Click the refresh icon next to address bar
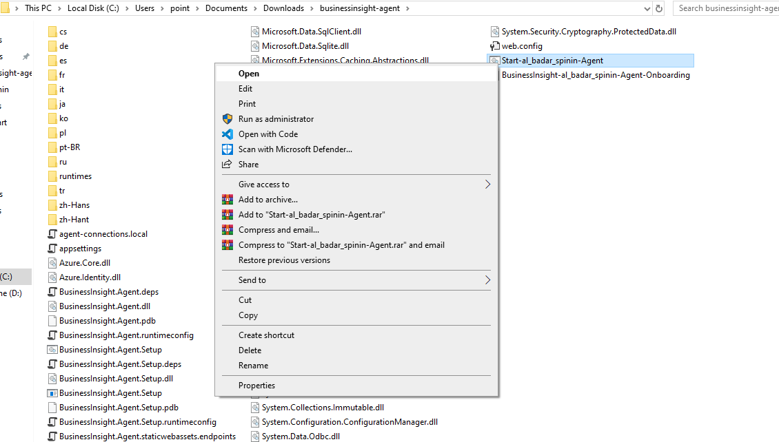The width and height of the screenshot is (779, 442). click(659, 8)
